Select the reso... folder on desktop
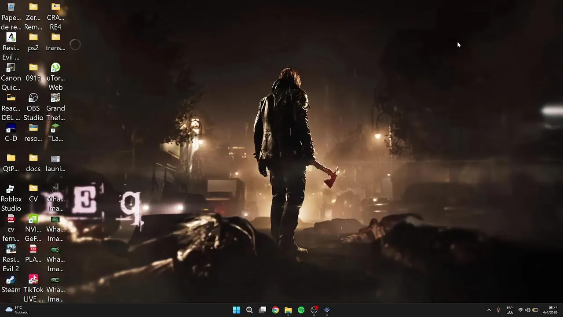The image size is (563, 317). (33, 133)
